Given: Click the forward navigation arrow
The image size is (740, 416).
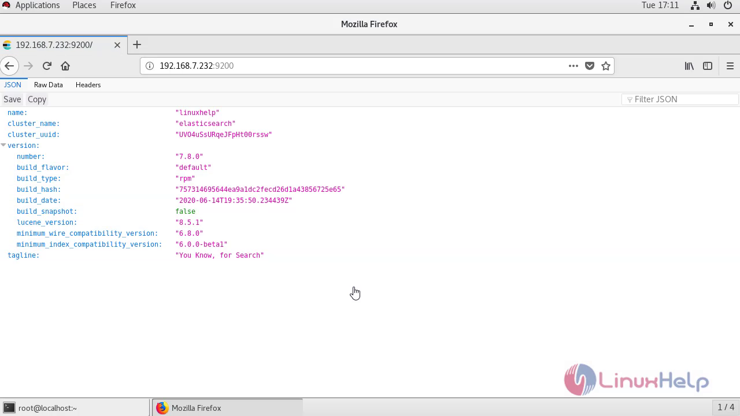Looking at the screenshot, I should coord(28,66).
